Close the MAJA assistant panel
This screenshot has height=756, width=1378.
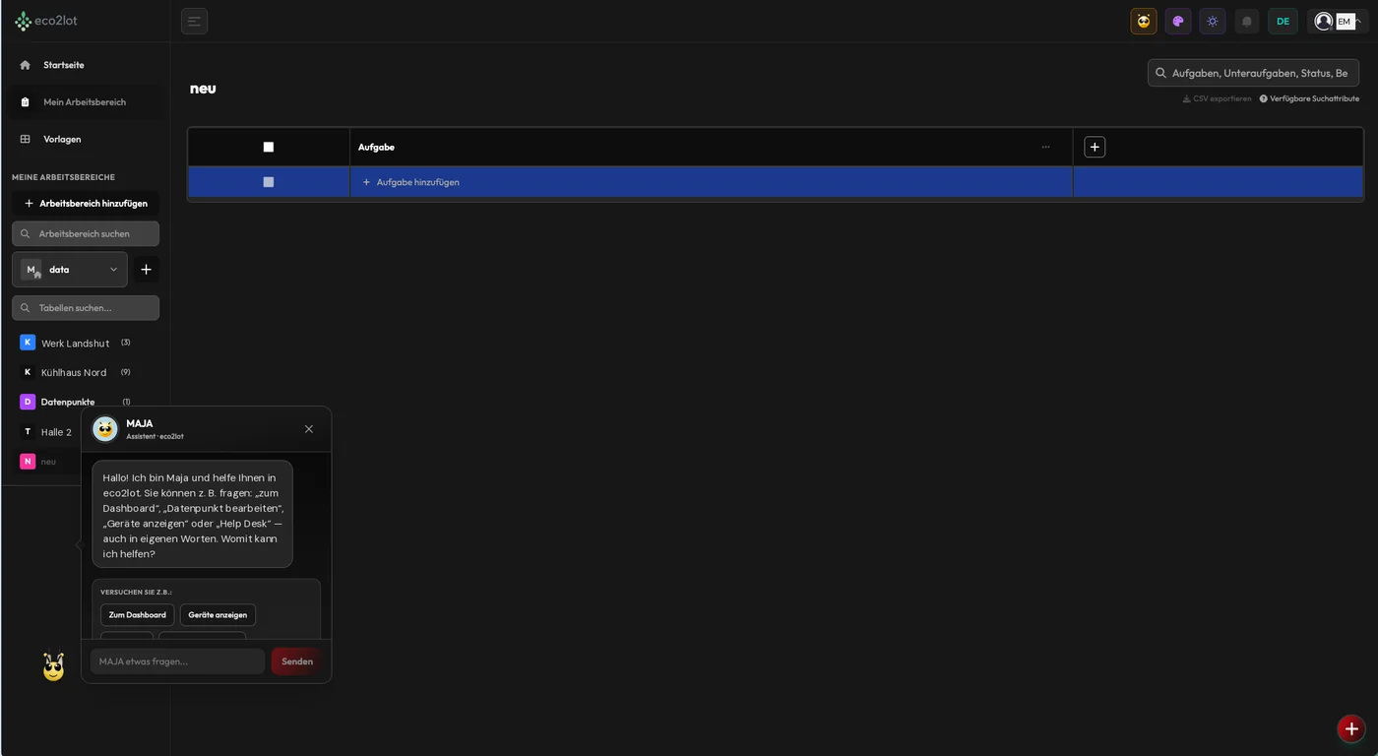point(309,429)
